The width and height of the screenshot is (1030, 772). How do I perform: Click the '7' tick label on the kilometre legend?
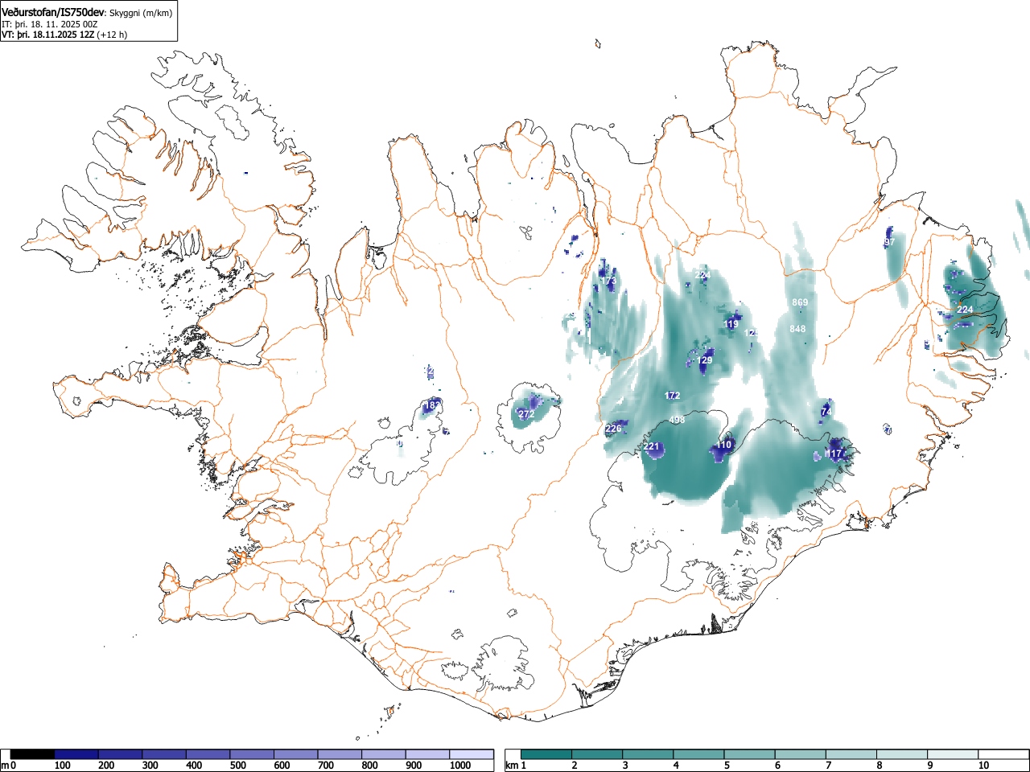coord(828,766)
